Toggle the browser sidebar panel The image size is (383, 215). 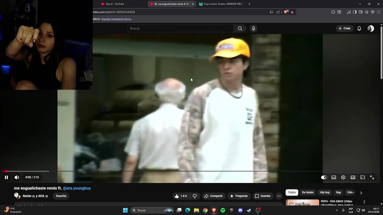point(355,12)
